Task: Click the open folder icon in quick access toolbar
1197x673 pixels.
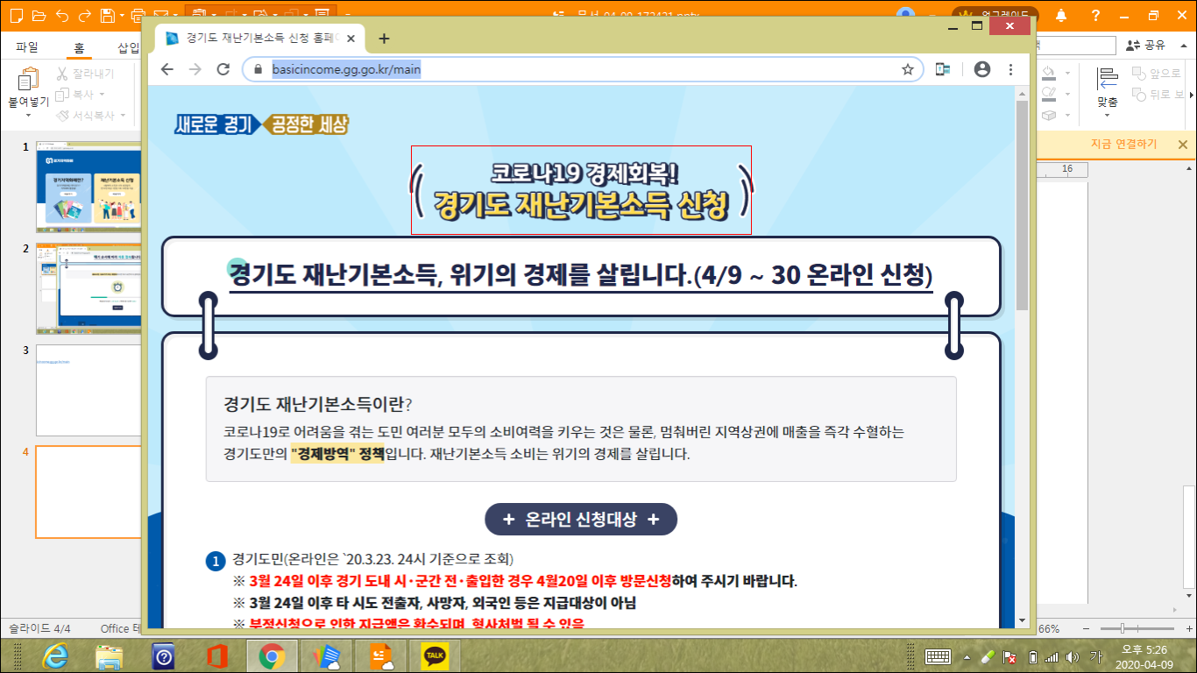Action: pyautogui.click(x=38, y=15)
